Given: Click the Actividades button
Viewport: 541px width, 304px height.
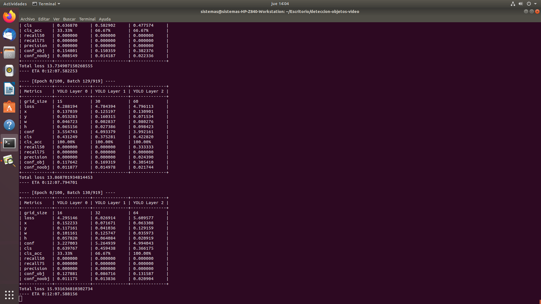Looking at the screenshot, I should (15, 4).
